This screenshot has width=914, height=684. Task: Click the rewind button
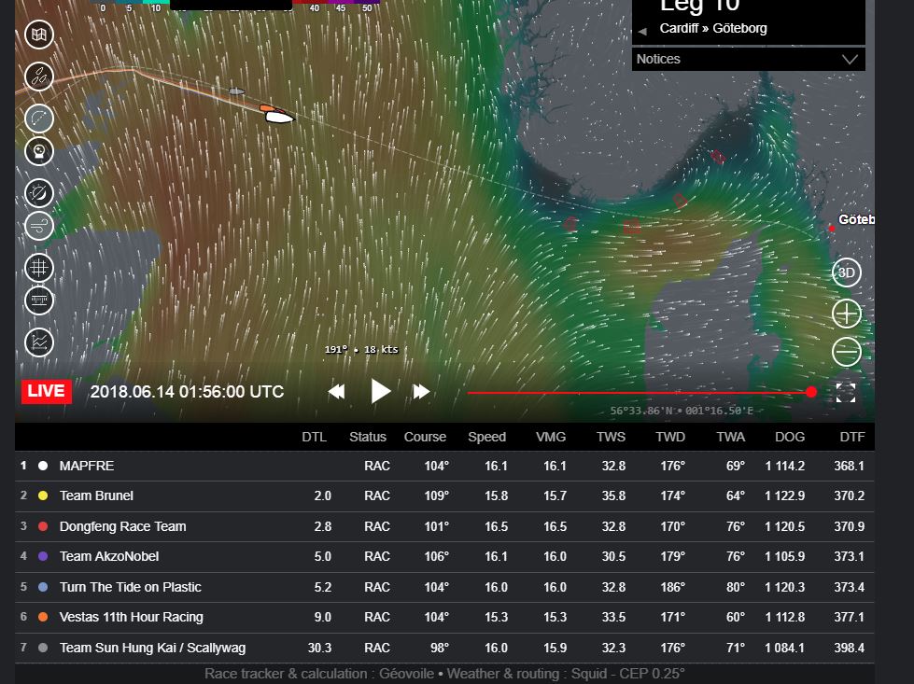(336, 392)
